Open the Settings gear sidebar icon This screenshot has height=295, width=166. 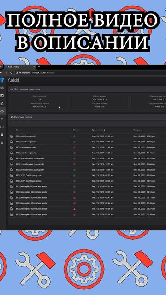point(2,143)
